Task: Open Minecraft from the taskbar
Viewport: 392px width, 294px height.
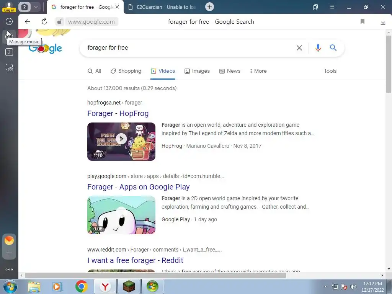Action: [129, 286]
